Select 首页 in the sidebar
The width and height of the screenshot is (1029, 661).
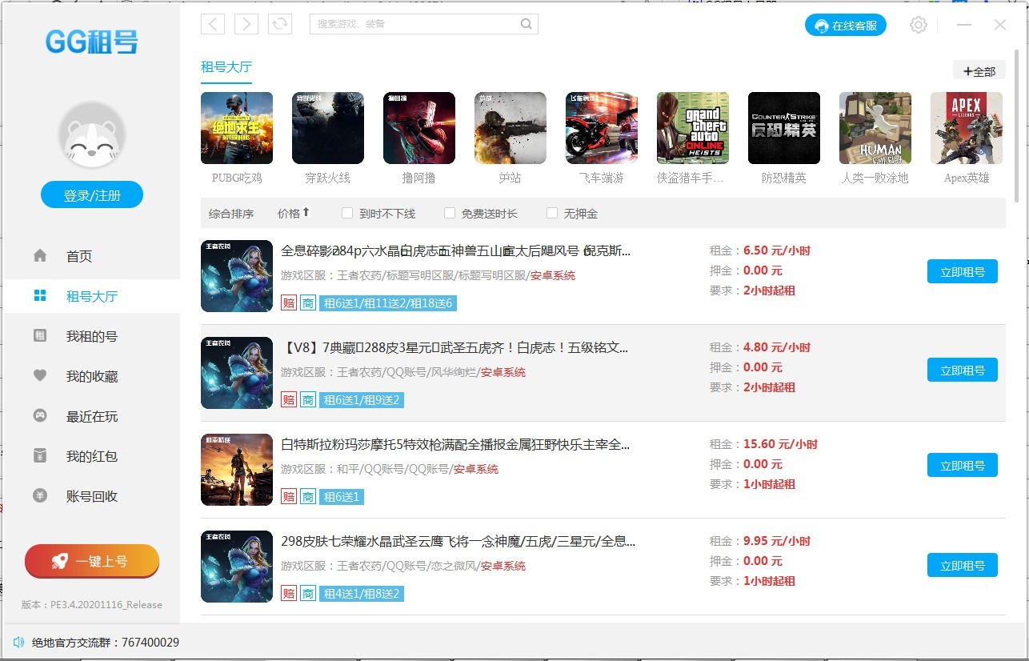[x=79, y=256]
